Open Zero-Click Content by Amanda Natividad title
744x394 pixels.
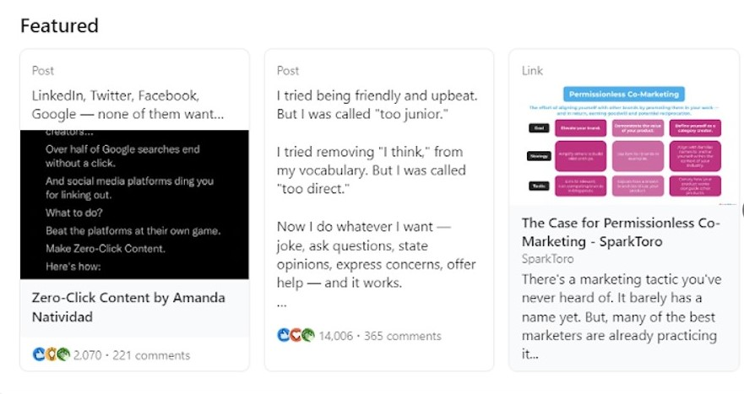[x=128, y=307]
